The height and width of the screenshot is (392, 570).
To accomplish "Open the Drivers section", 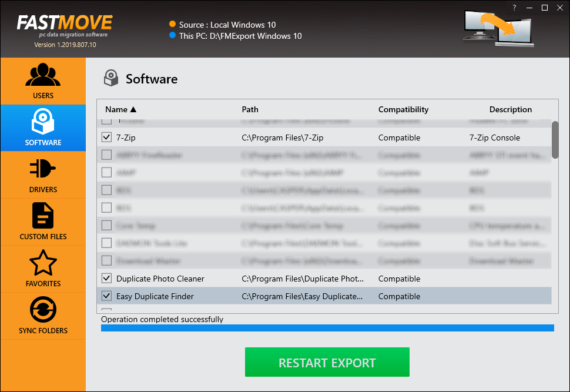I will [x=43, y=175].
